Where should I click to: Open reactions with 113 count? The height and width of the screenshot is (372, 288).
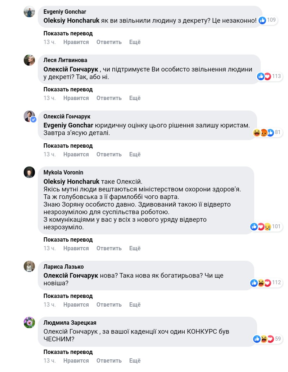point(269,76)
